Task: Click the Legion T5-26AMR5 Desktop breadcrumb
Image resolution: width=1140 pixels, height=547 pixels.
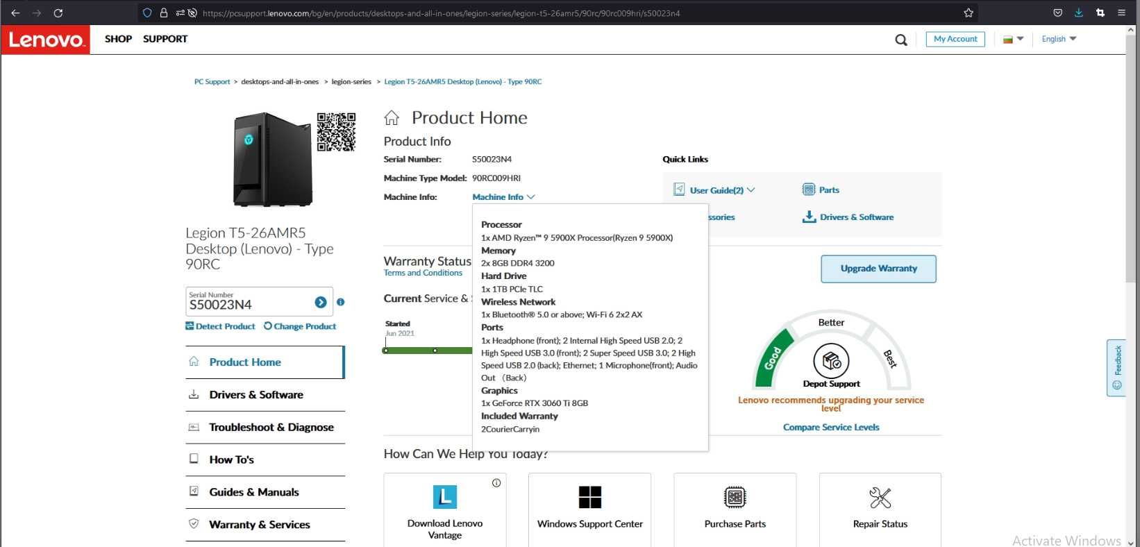Action: point(463,82)
